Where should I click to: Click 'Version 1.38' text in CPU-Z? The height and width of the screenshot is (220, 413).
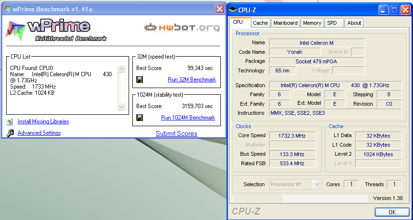pyautogui.click(x=388, y=198)
